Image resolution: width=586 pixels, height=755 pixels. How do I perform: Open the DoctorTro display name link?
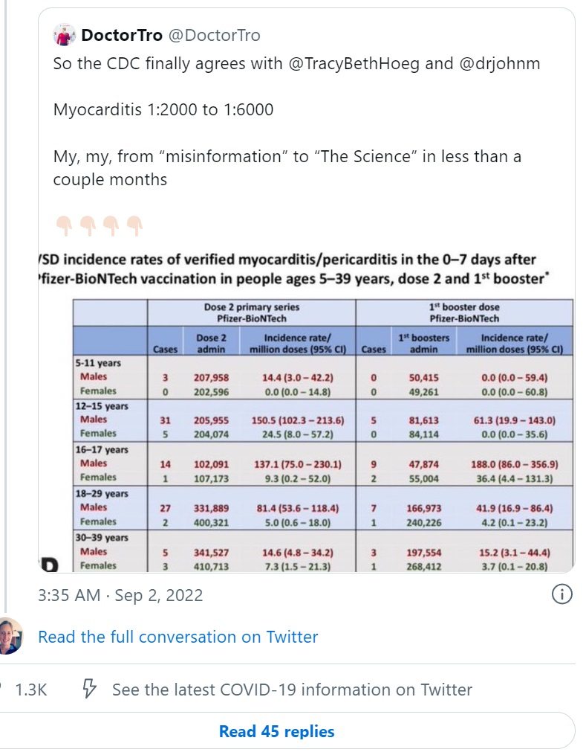[x=121, y=36]
